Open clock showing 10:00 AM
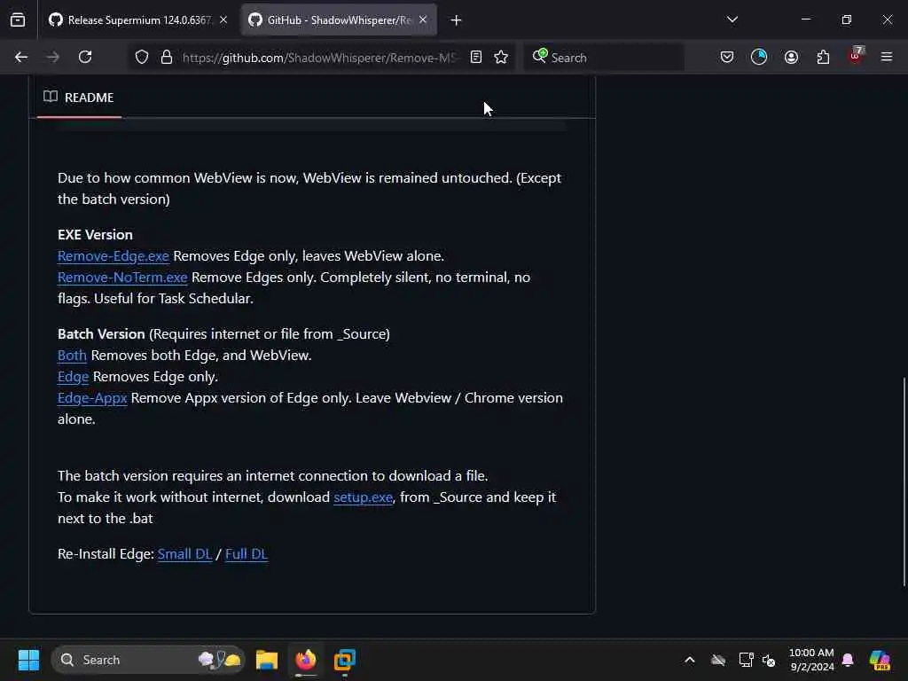The height and width of the screenshot is (681, 908). point(811,660)
